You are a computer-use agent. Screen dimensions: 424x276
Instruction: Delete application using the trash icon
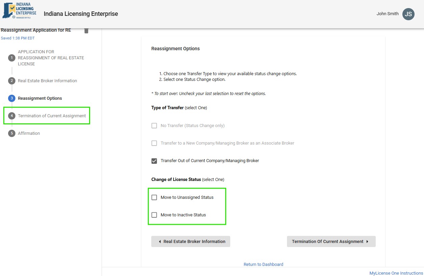coord(86,31)
